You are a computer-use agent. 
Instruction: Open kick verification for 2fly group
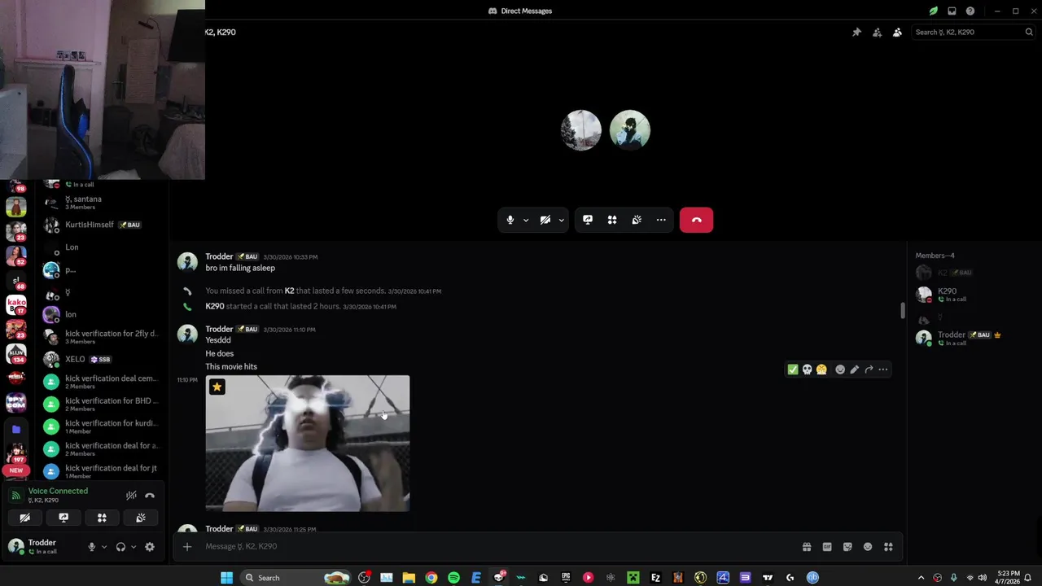coord(102,337)
